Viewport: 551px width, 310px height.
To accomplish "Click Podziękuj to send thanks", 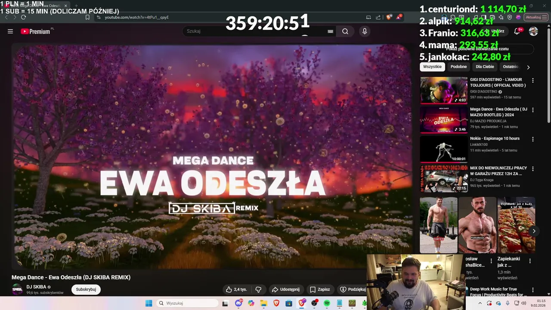I will (x=352, y=289).
